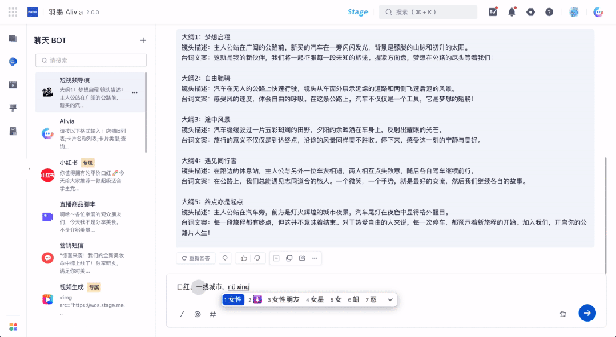Expand the IME candidate list chevron
Viewport: 616px width, 337px height.
click(390, 300)
